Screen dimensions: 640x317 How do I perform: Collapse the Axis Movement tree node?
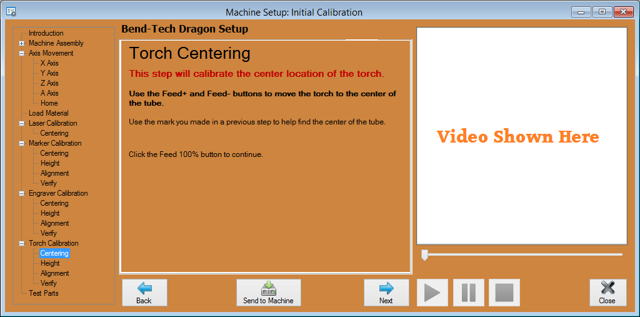[22, 53]
